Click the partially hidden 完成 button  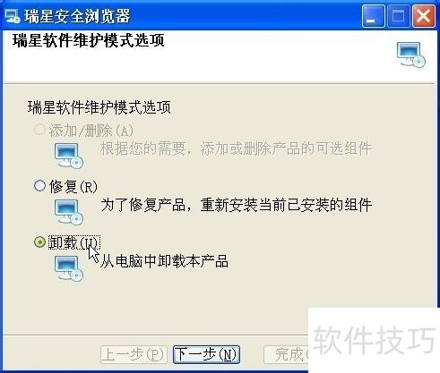(287, 354)
